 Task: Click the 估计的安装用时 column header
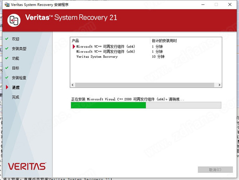(164, 41)
